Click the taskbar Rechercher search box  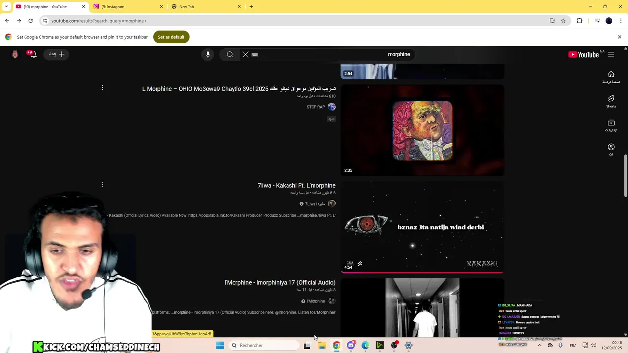tap(264, 345)
